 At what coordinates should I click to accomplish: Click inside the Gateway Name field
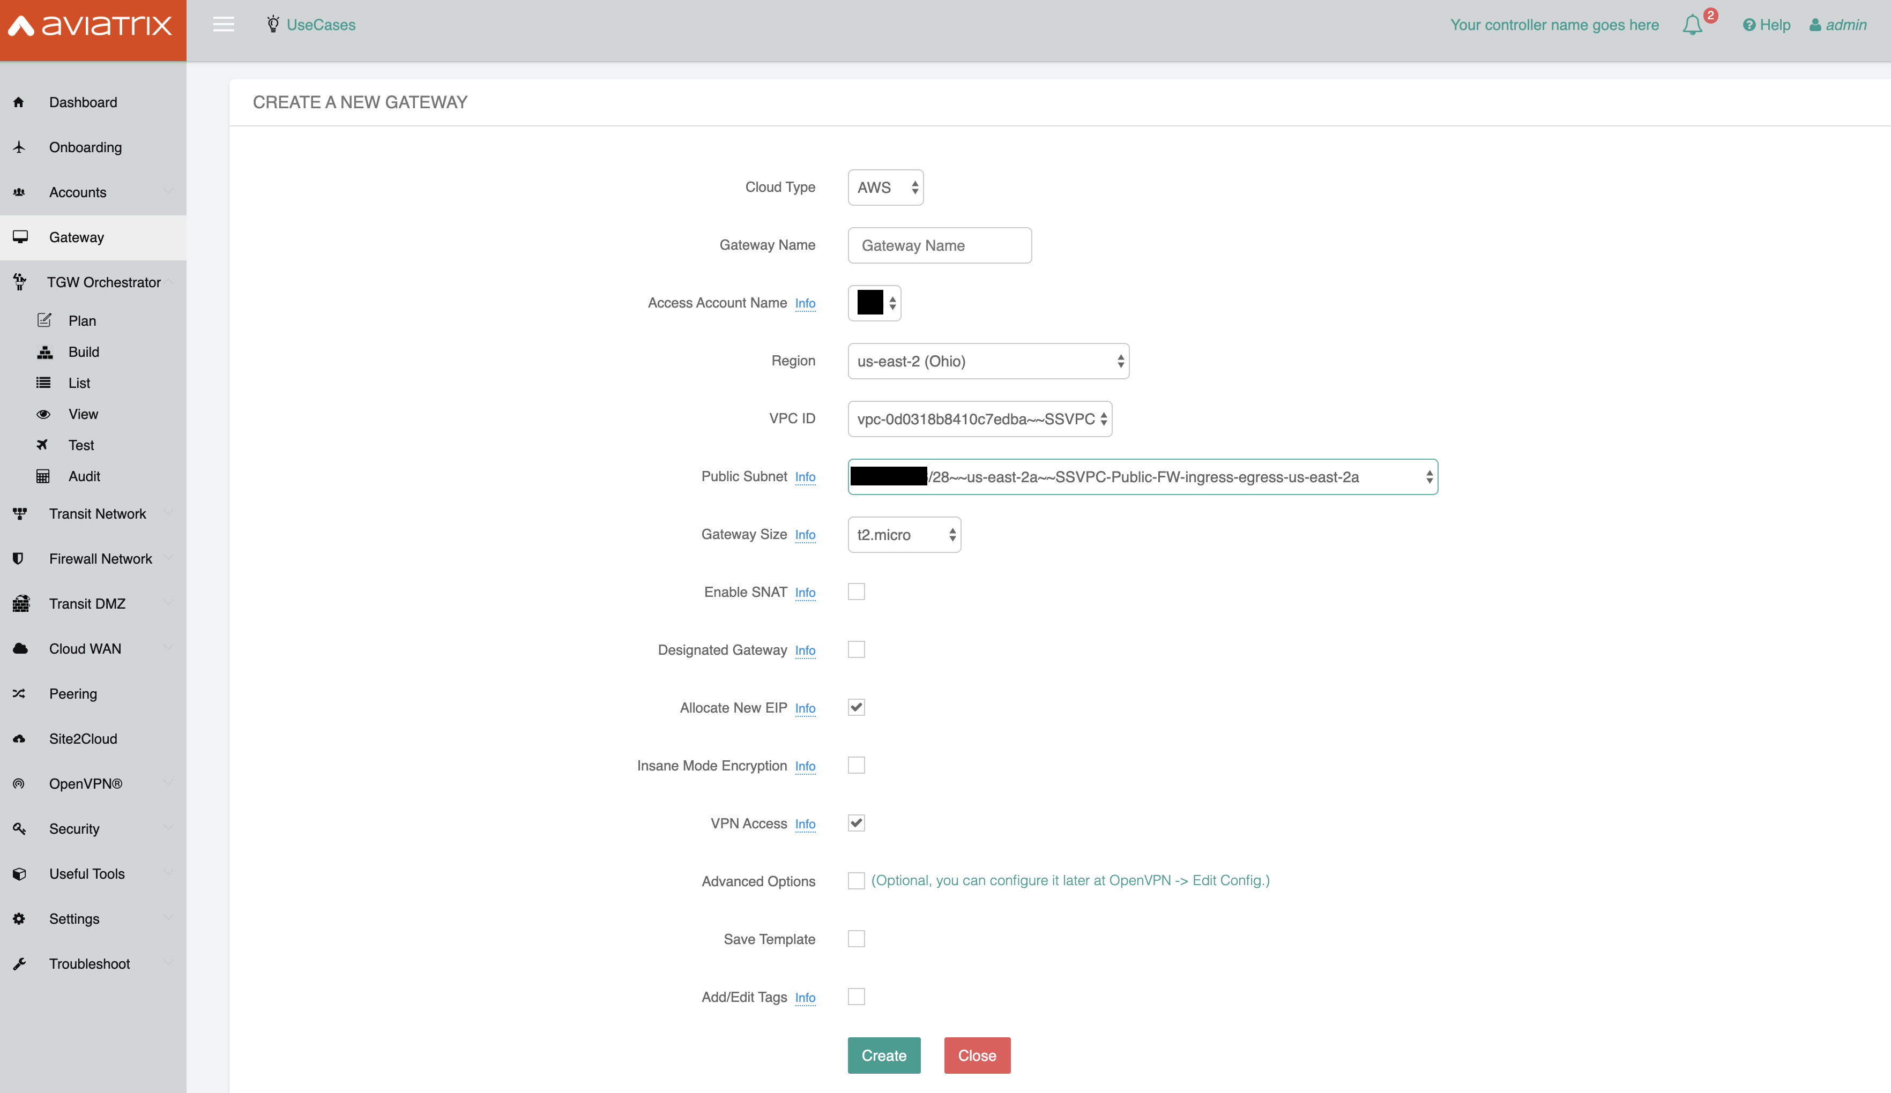[x=940, y=245]
